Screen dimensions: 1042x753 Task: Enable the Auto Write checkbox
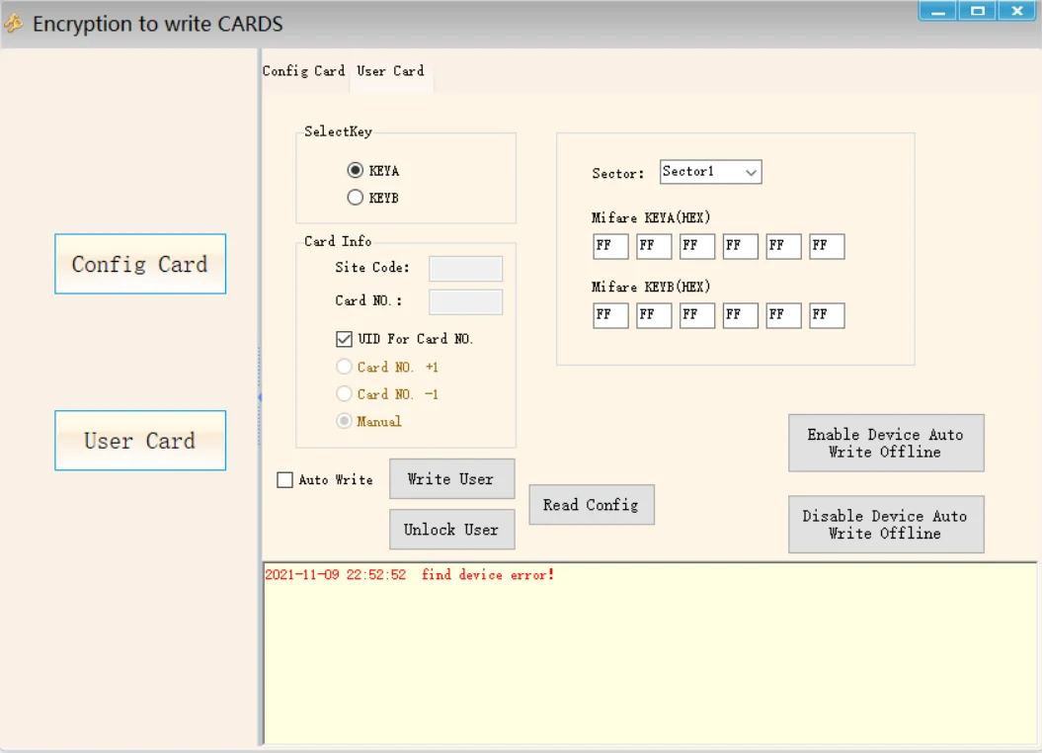click(x=285, y=480)
